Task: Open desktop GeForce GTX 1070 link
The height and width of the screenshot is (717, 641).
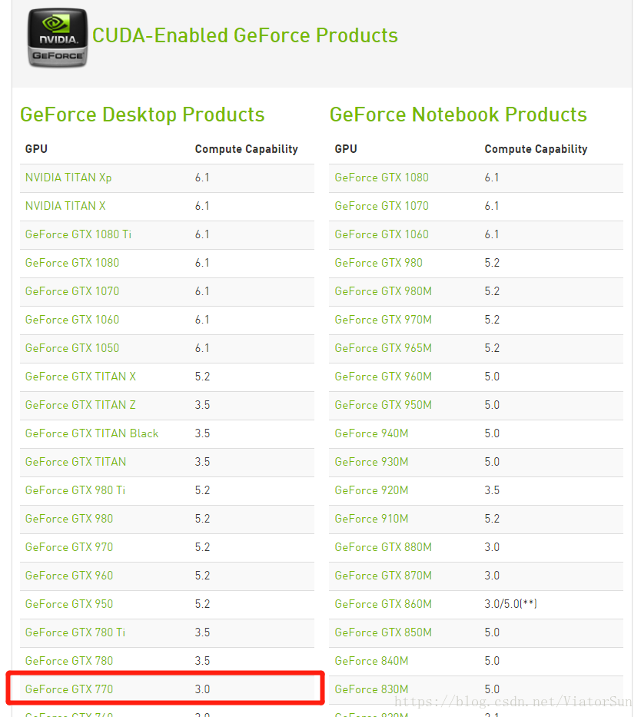Action: coord(72,290)
